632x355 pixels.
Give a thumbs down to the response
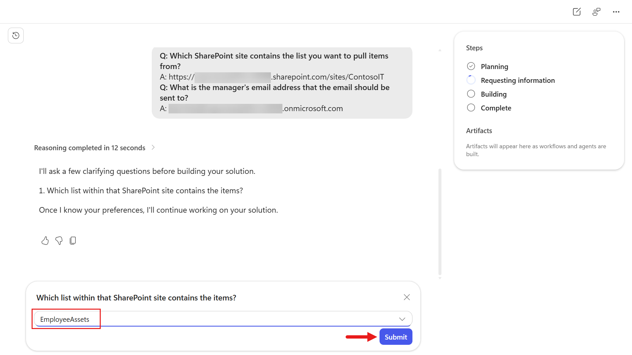coord(59,241)
